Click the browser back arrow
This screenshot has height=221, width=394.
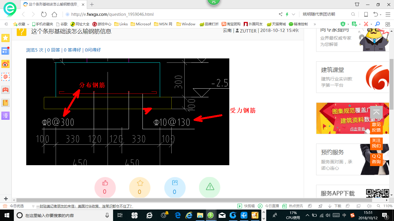23,14
